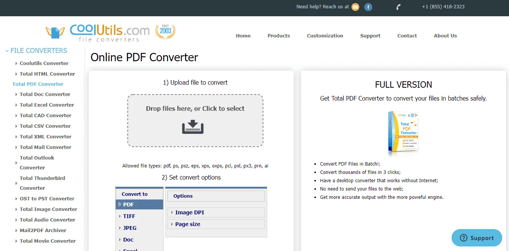Click the phone handset icon
This screenshot has width=509, height=251.
[x=398, y=7]
